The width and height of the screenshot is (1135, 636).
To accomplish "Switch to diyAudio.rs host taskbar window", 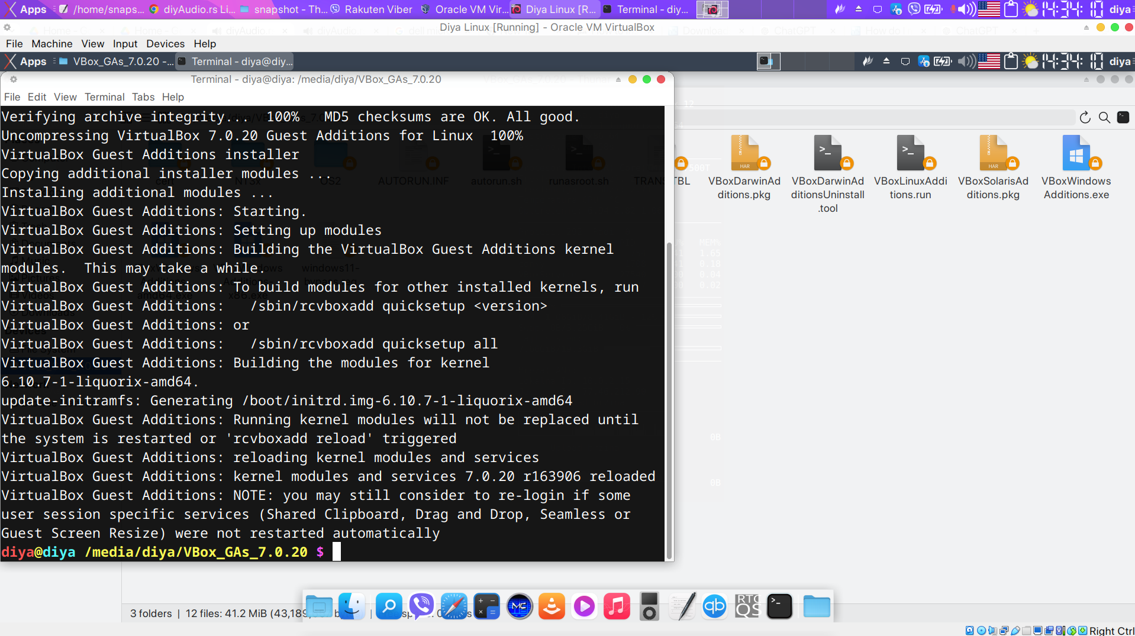I will point(192,9).
